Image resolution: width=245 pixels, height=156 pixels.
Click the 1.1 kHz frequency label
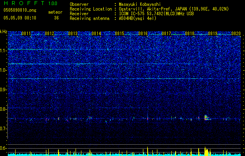coord(4,51)
